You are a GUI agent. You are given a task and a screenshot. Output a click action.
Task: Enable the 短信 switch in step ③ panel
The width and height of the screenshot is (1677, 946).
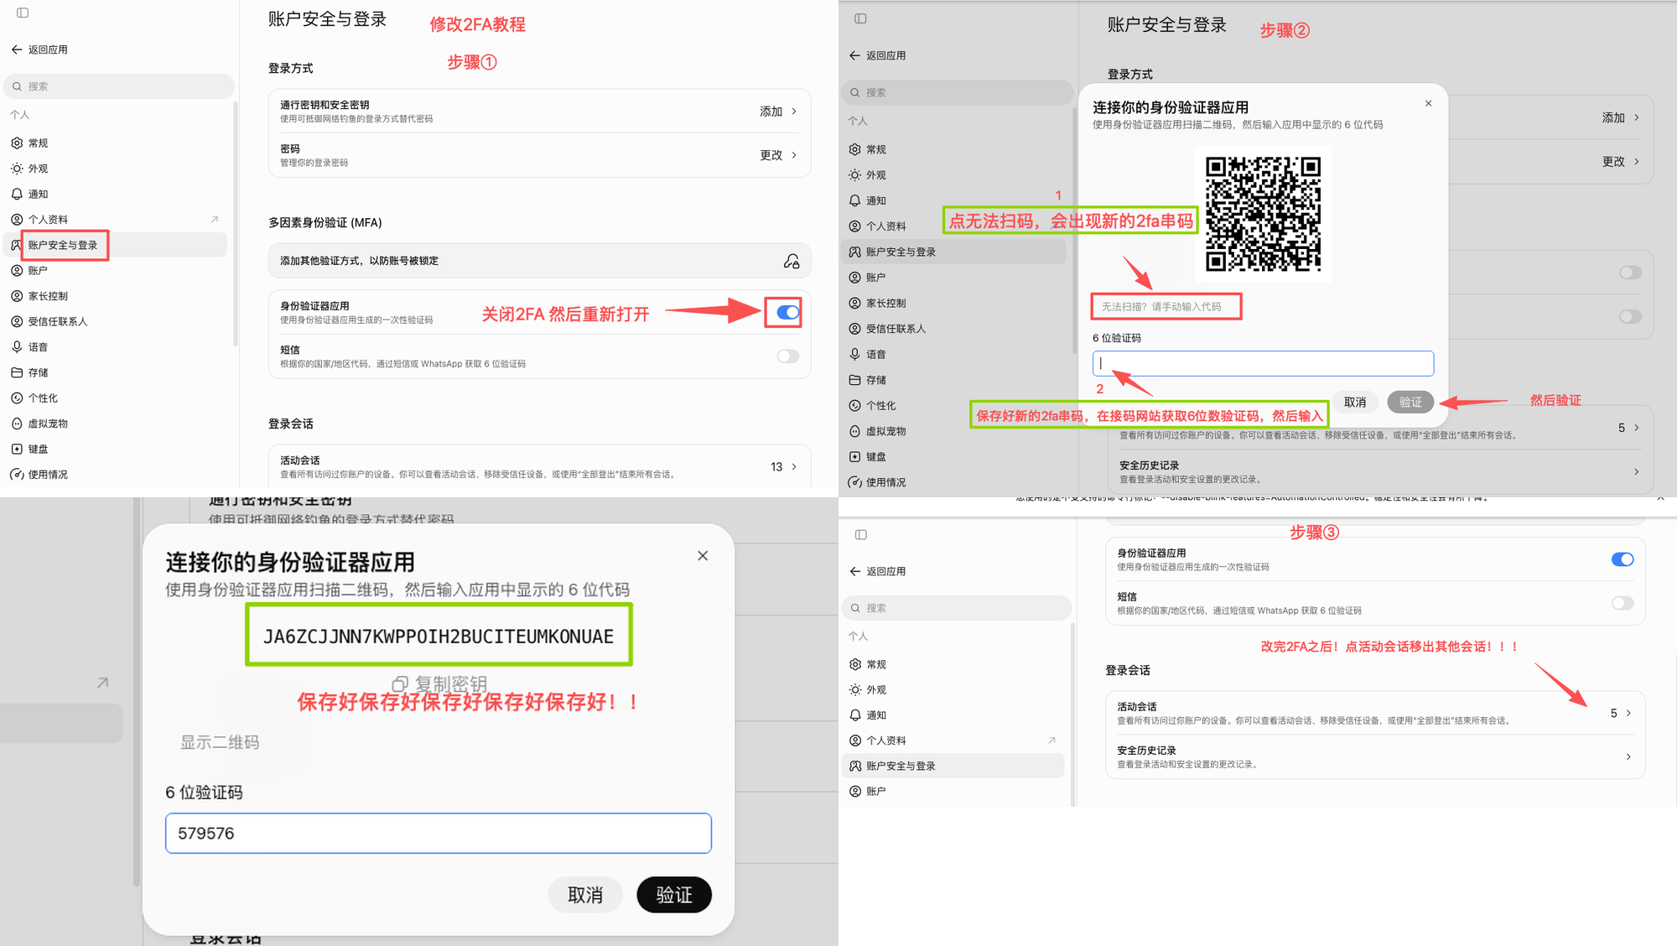point(1622,603)
